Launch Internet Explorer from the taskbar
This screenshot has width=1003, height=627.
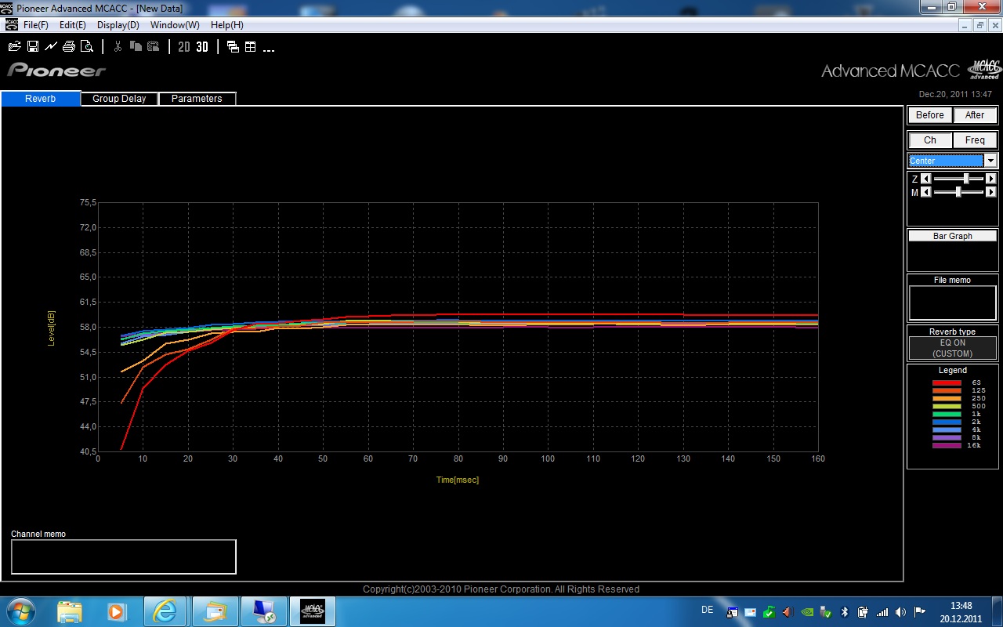[164, 611]
